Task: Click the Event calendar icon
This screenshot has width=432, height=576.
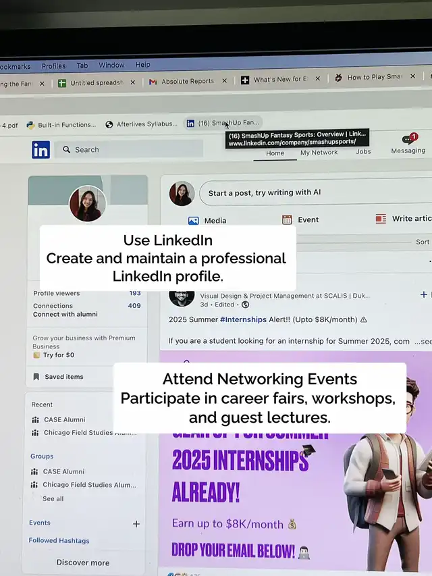Action: pyautogui.click(x=287, y=219)
